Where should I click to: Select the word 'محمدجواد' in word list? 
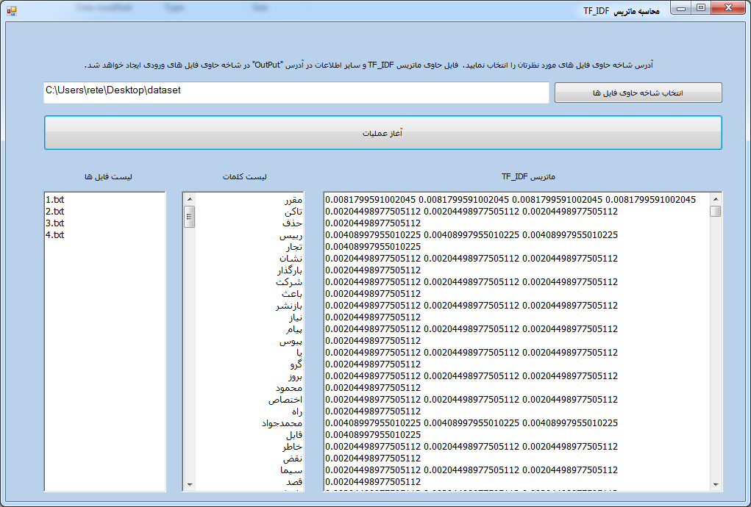tap(282, 423)
